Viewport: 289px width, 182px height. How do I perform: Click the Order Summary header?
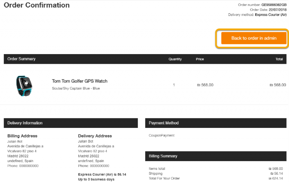21,59
